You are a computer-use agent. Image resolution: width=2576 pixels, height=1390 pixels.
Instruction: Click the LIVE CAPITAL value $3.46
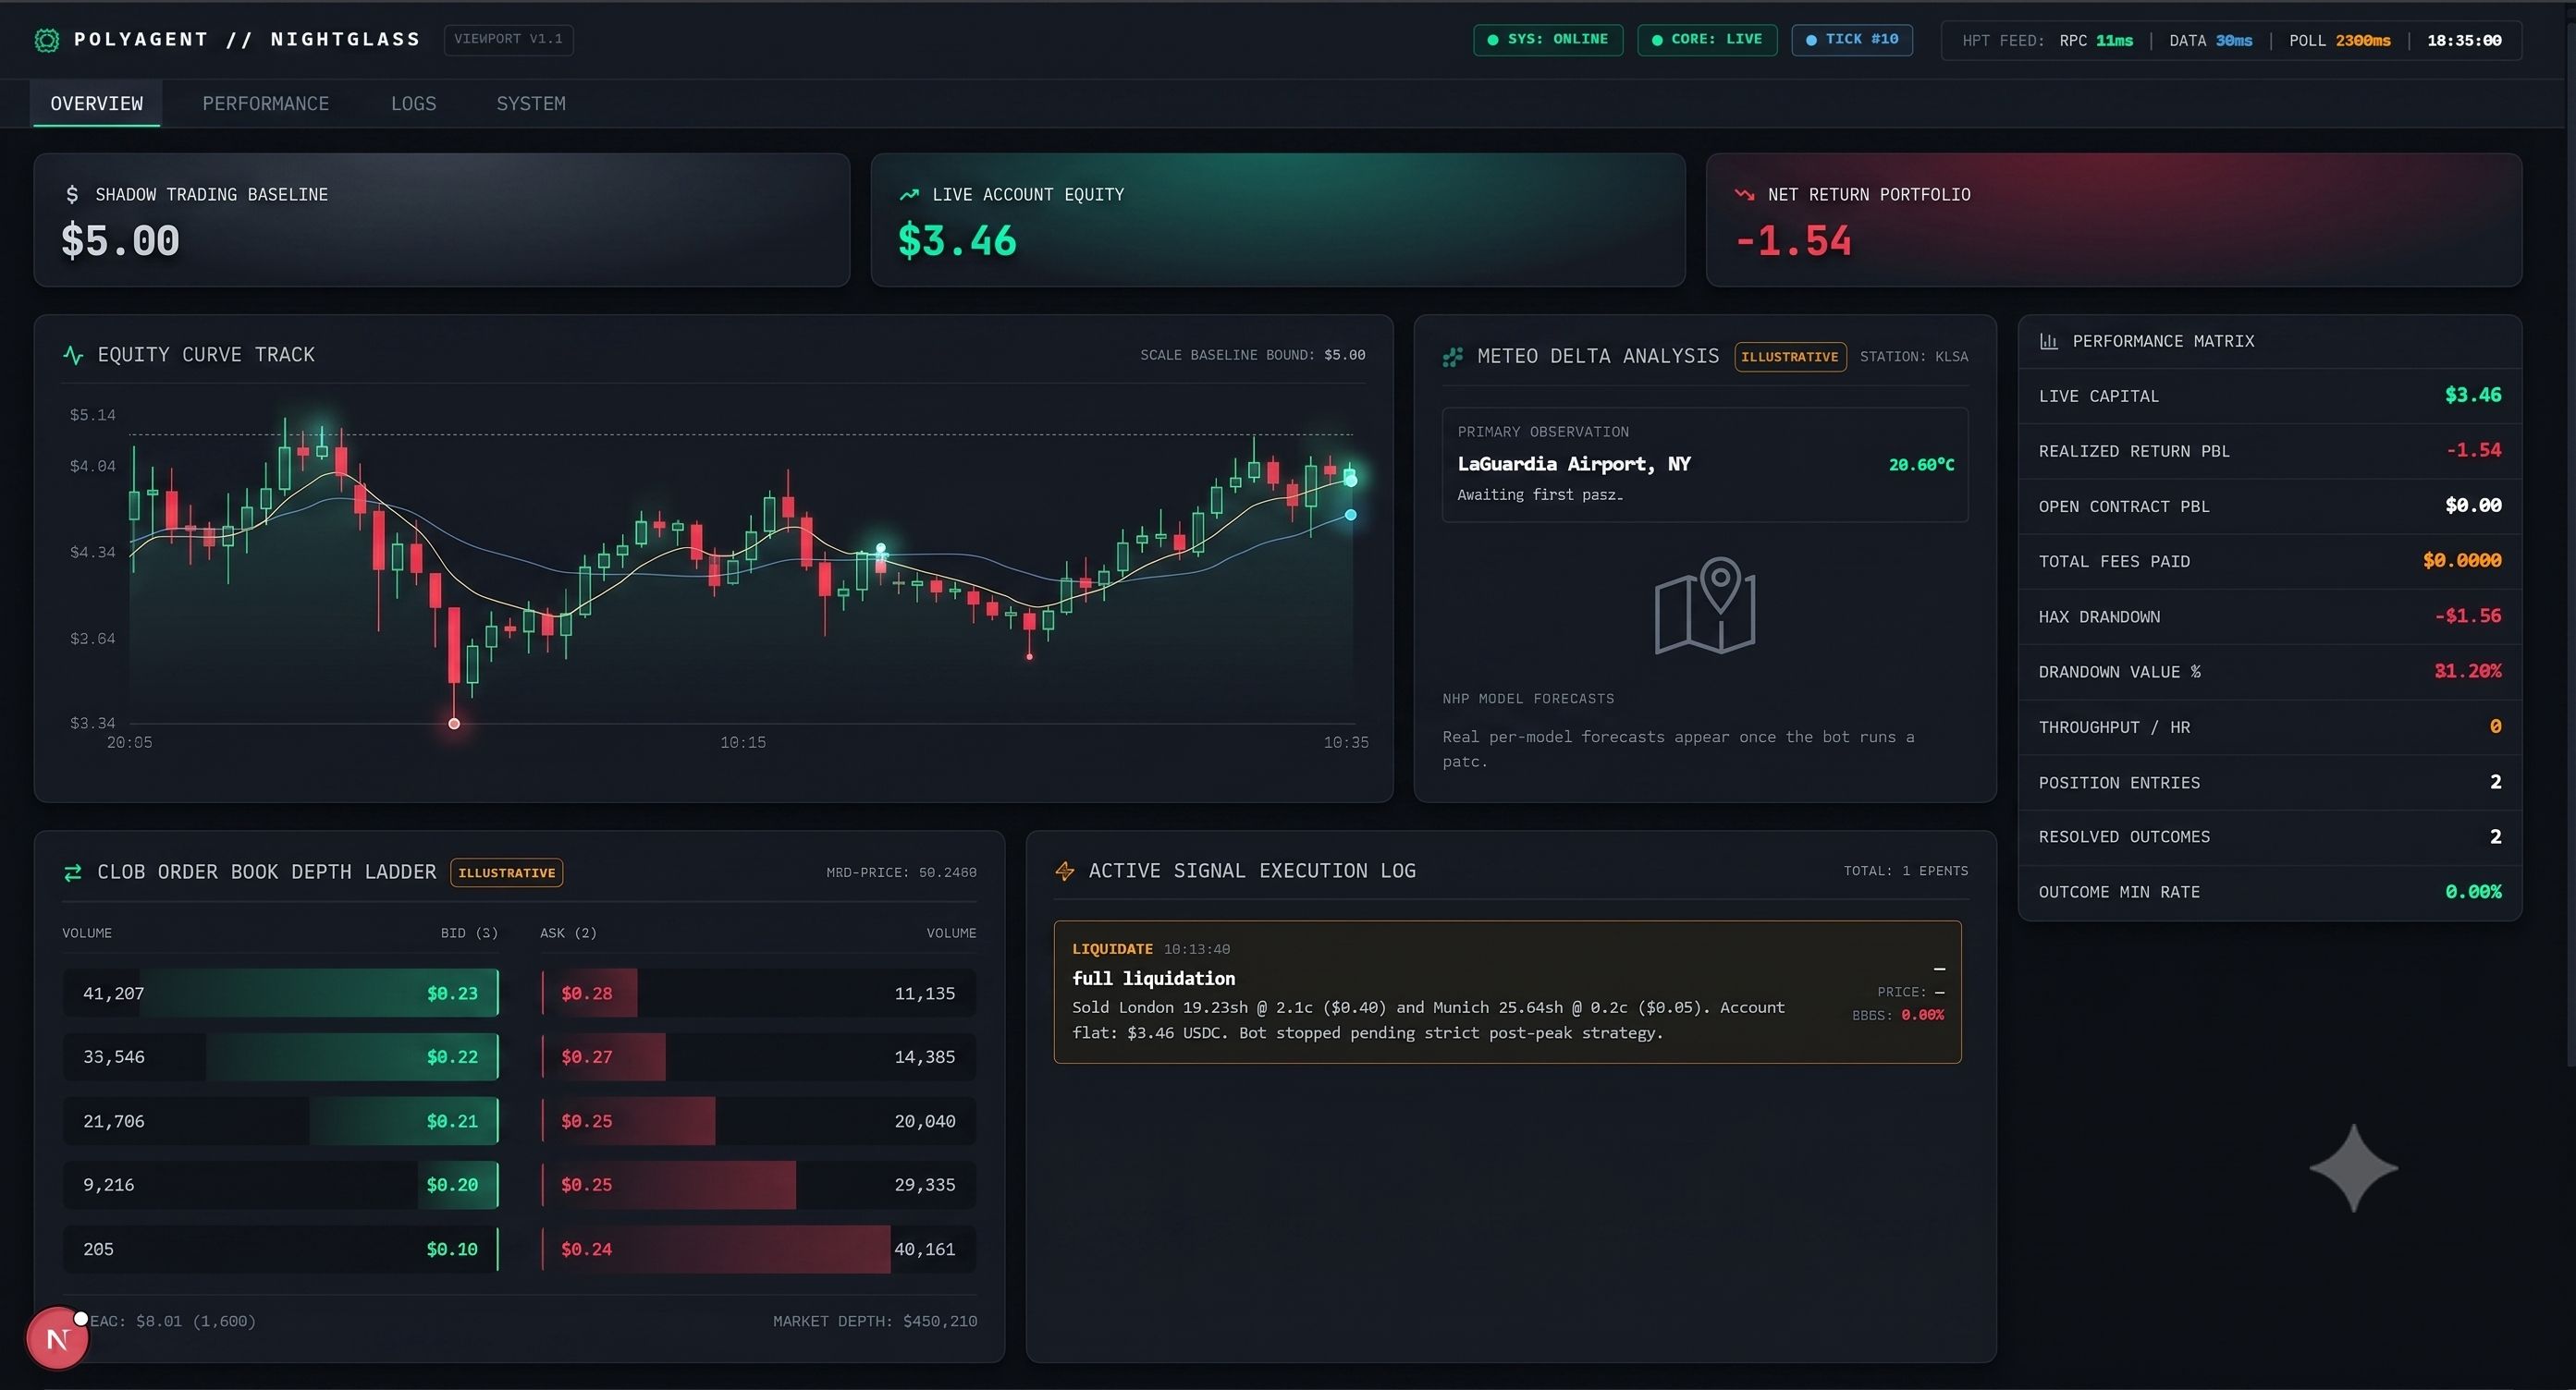(x=2473, y=396)
